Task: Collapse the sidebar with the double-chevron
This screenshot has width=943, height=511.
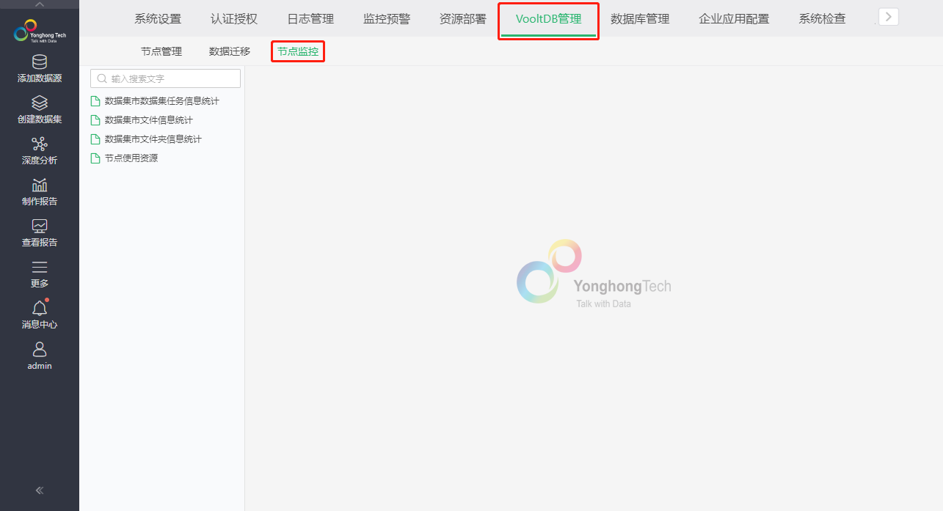Action: [40, 490]
